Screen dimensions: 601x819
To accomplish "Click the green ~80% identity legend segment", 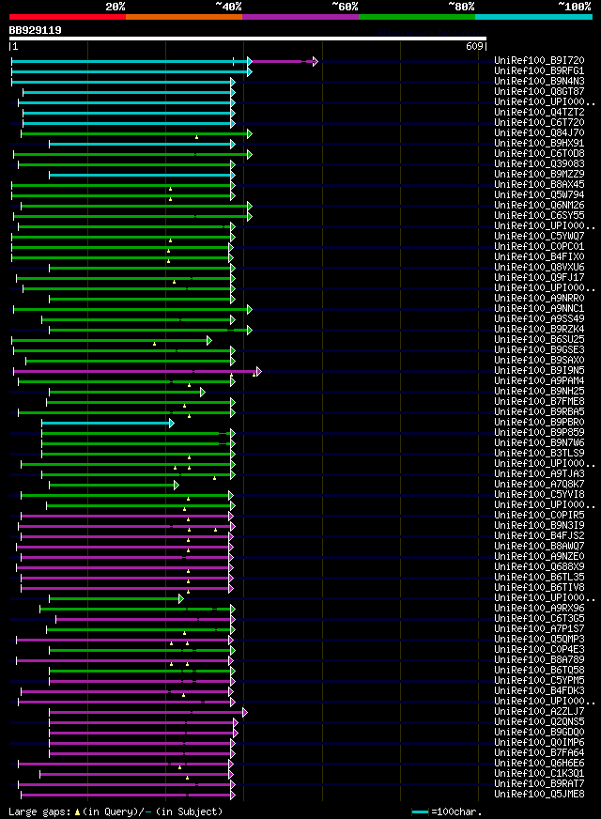I will coord(417,17).
